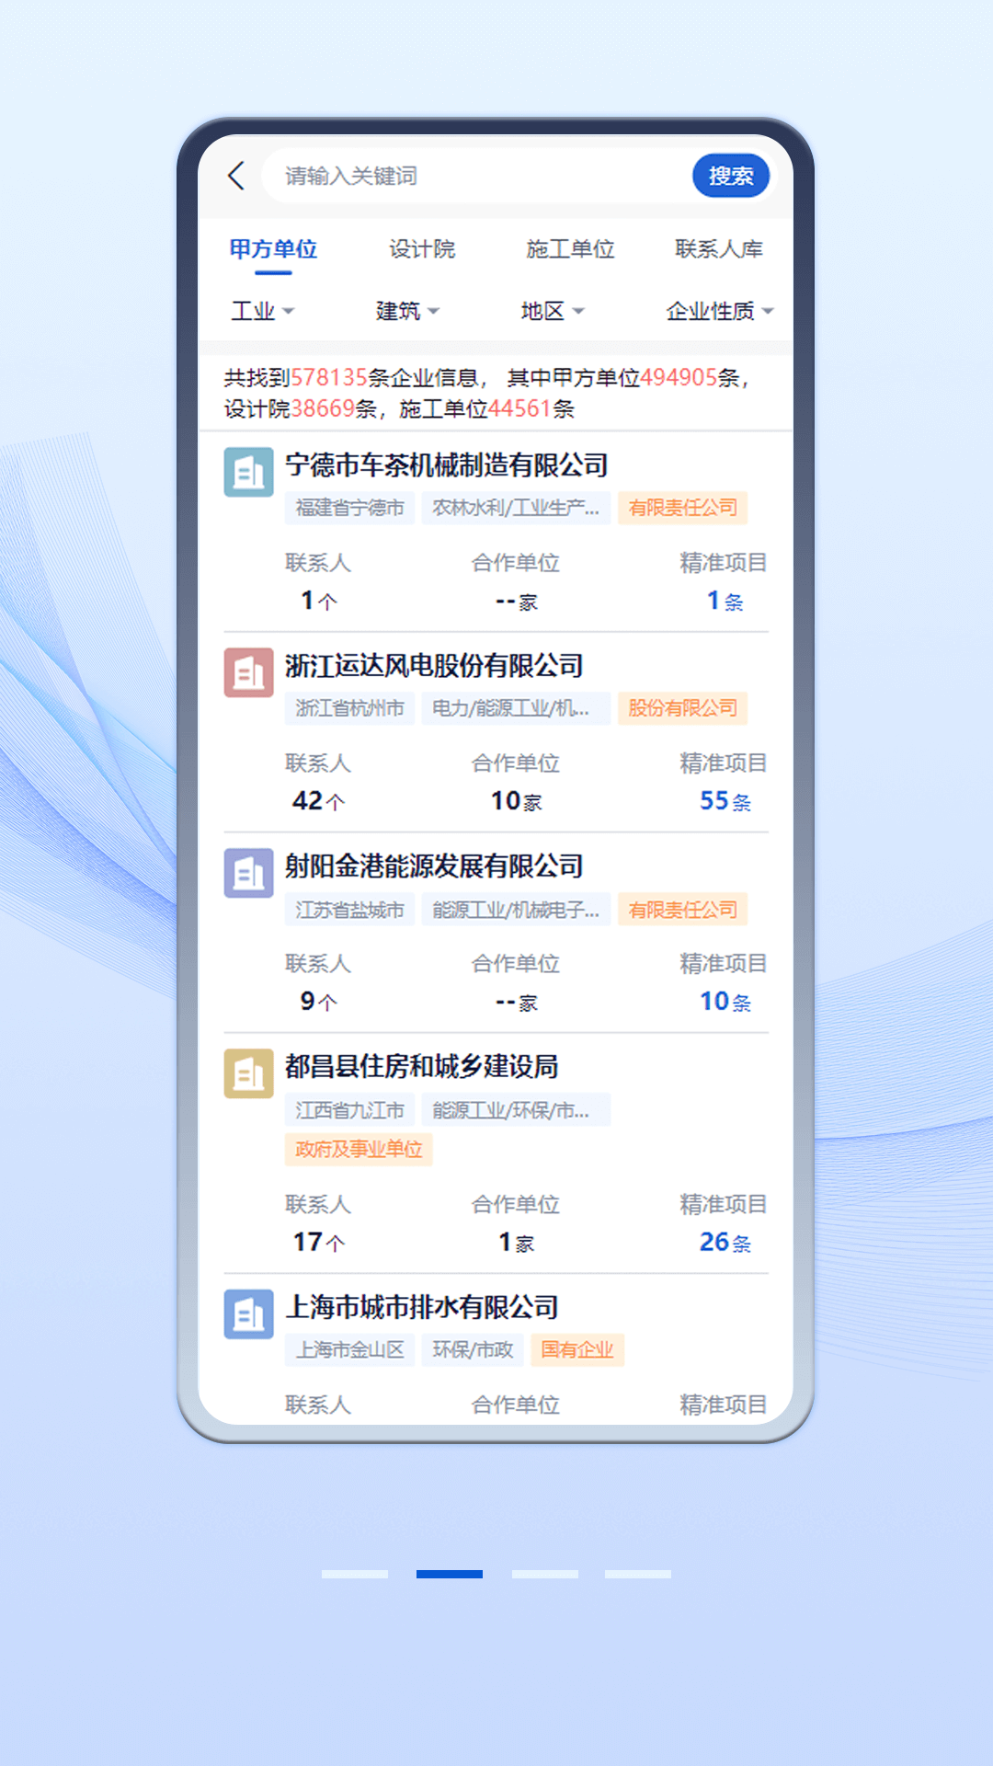Open the 建筑 filter dropdown
Screen dimensions: 993x1766
[x=407, y=312]
